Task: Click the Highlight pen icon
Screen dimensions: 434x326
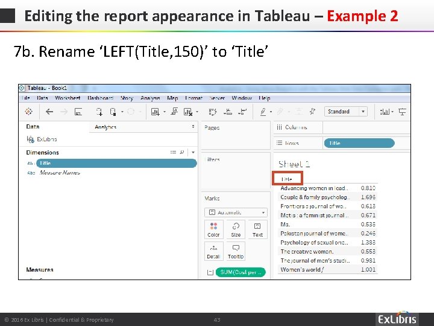Action: point(263,112)
